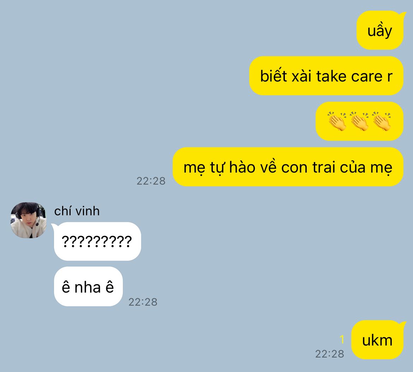
Task: Click the 22:28 timestamp next to "ukm"
Action: [329, 354]
